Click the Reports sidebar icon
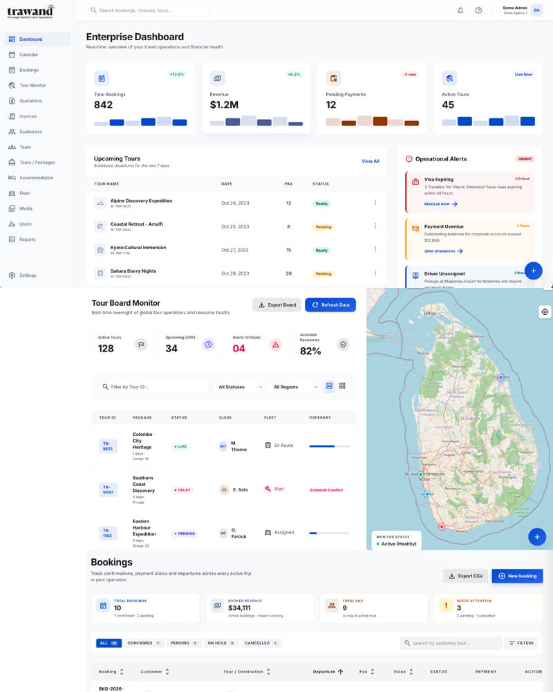Viewport: 553px width, 692px height. [x=12, y=239]
